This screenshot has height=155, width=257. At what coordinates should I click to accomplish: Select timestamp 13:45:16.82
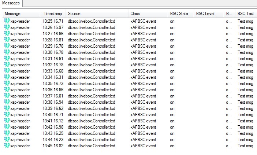(53, 146)
